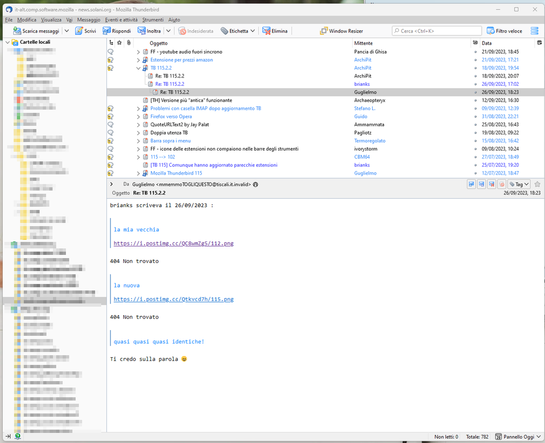545x443 pixels.
Task: Compose a new message with Scrivi
Action: tap(85, 31)
